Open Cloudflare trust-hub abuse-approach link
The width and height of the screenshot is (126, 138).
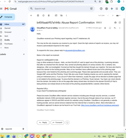point(100,105)
